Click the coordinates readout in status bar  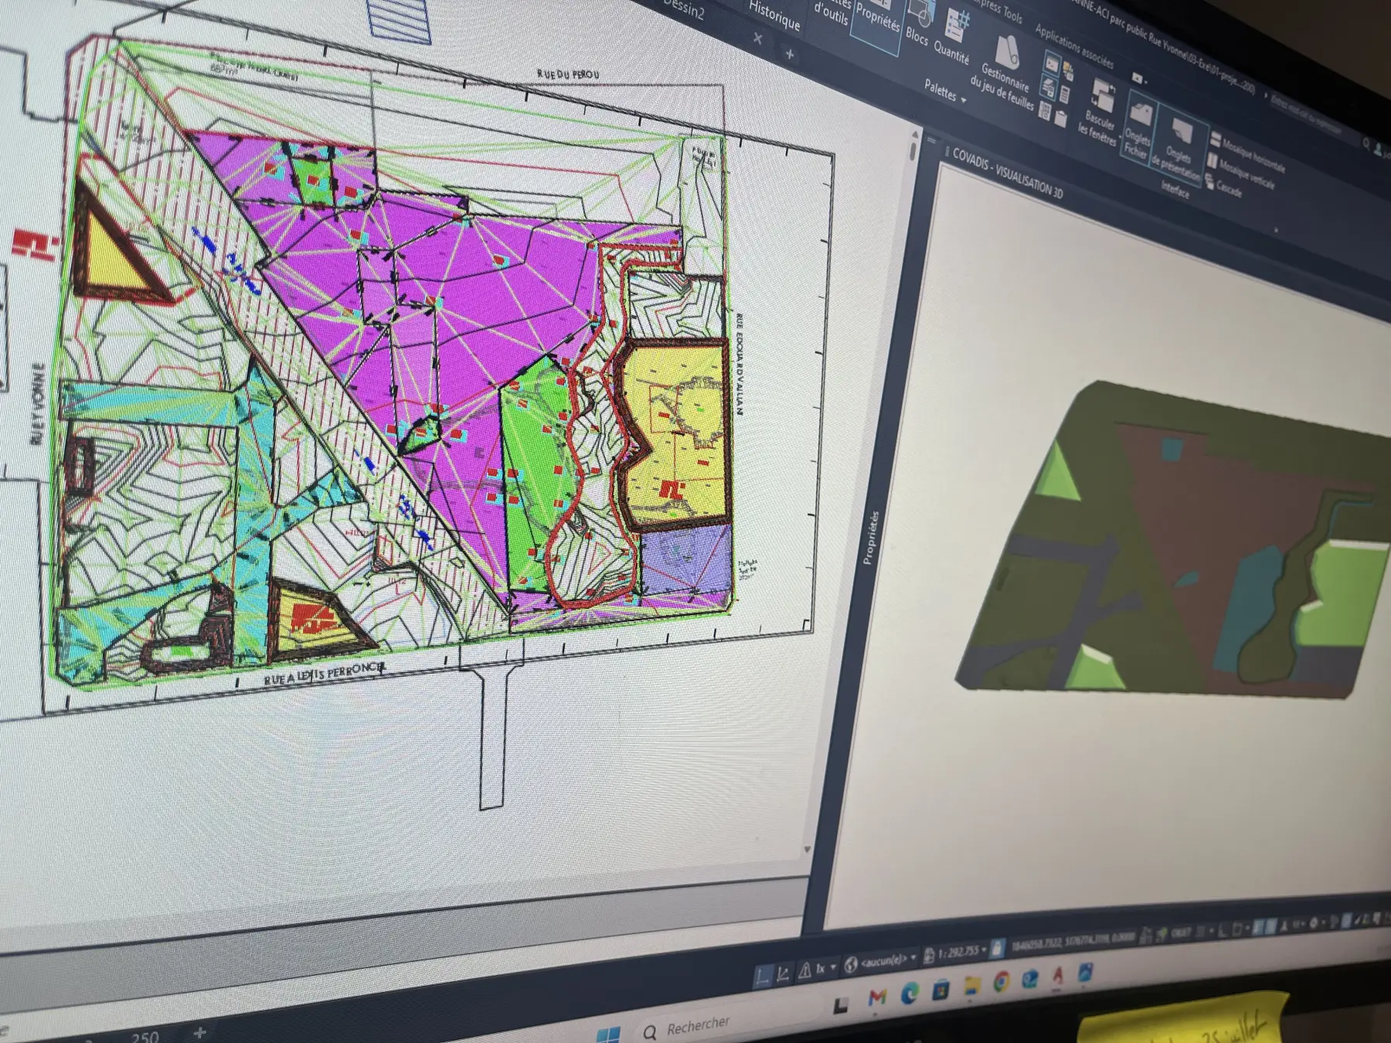tap(1073, 940)
